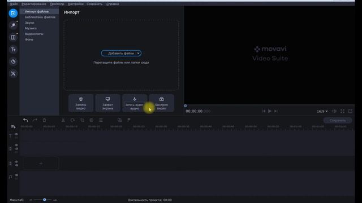The image size is (362, 203).
Task: Click the Delete trash can icon
Action: (44, 120)
